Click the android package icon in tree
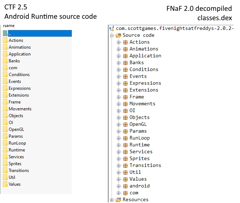This screenshot has width=240, height=203. click(125, 186)
